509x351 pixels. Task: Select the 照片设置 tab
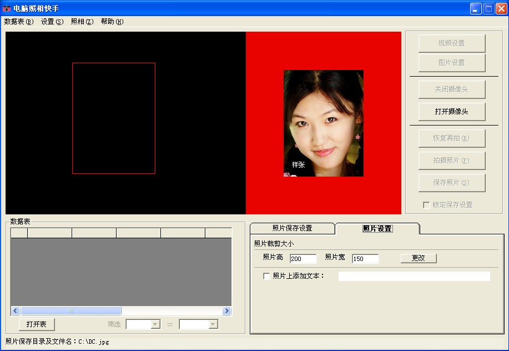click(377, 228)
